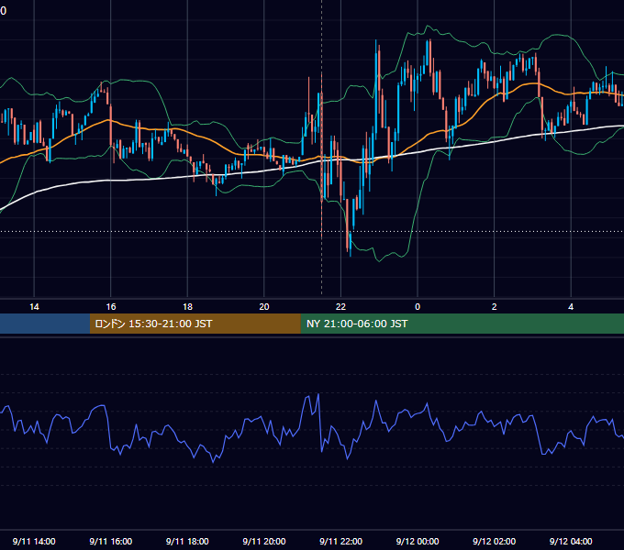Viewport: 624px width, 550px height.
Task: Click the 16 hour label on price chart axis
Action: point(111,307)
